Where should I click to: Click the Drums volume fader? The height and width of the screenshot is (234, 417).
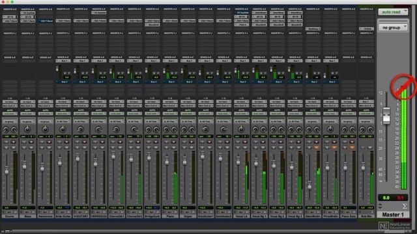pyautogui.click(x=7, y=170)
